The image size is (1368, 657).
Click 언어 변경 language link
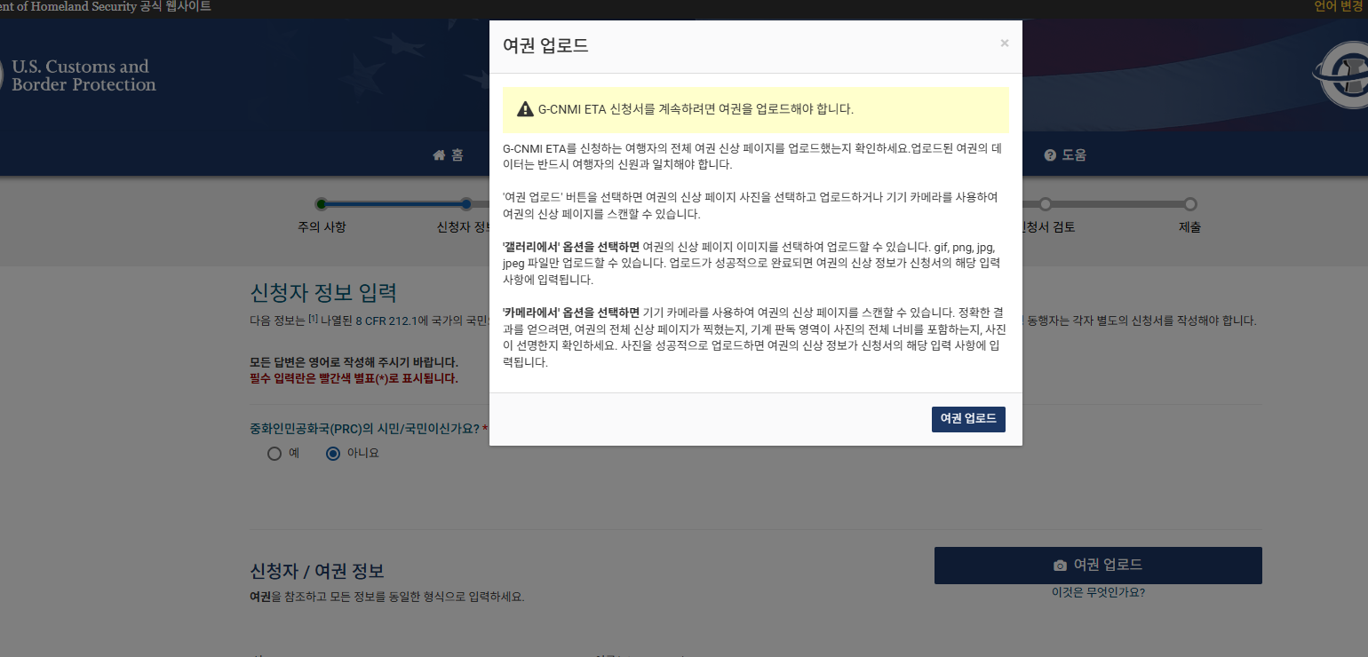click(1339, 6)
